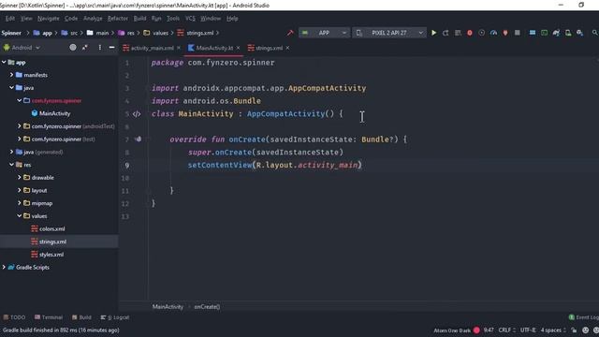Open the Pixel 2 API 27 device dropdown
The image size is (599, 337).
[x=389, y=33]
